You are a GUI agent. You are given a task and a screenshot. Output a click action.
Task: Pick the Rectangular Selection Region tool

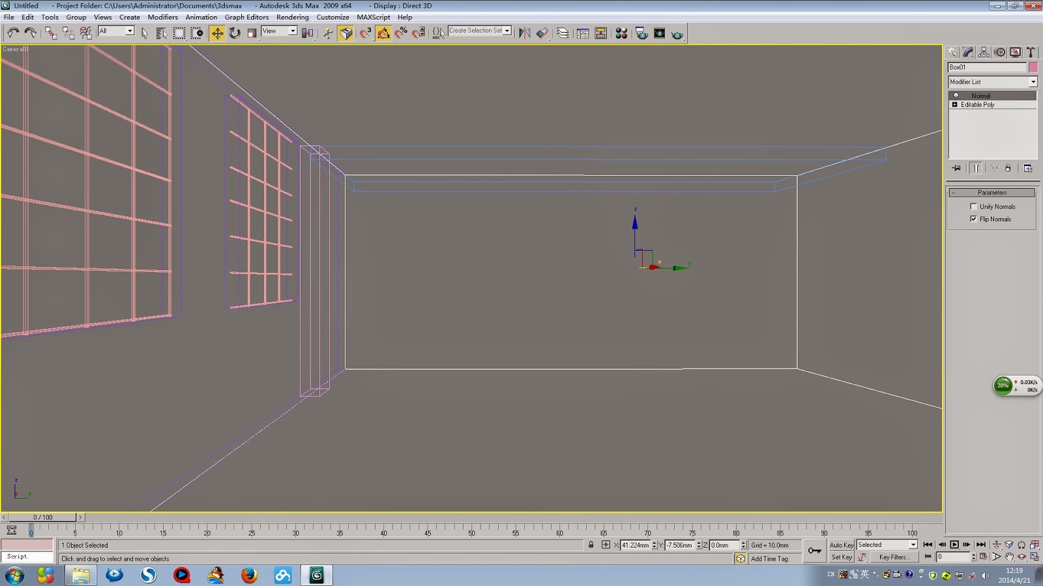click(x=179, y=33)
